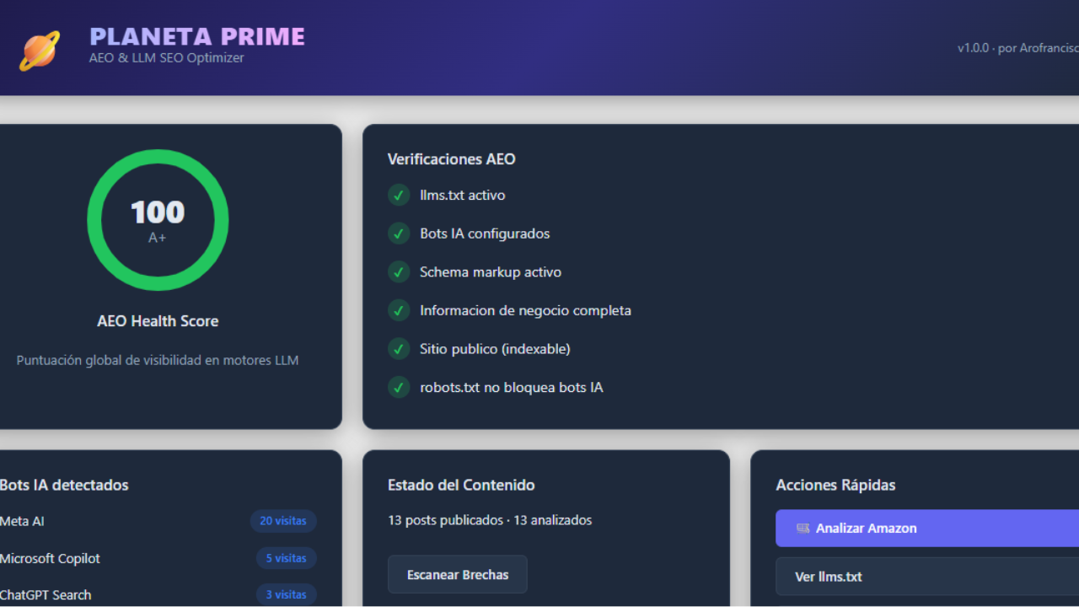Click the 3 visitas badge for ChatGPT Search
Screen dimensions: 1079x607
(287, 594)
